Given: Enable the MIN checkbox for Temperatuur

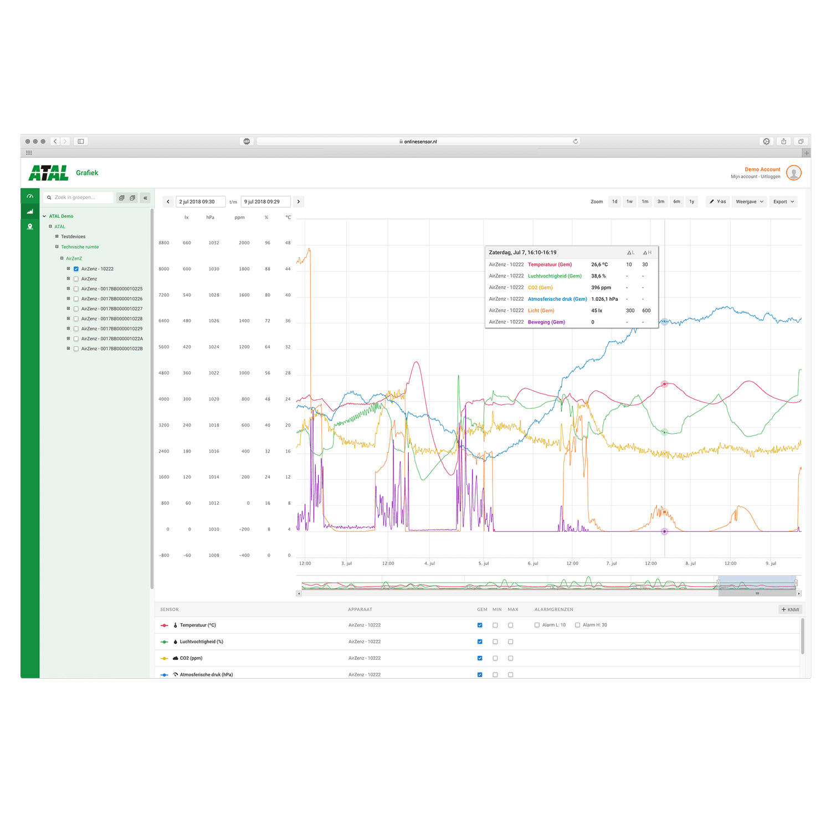Looking at the screenshot, I should coord(495,625).
